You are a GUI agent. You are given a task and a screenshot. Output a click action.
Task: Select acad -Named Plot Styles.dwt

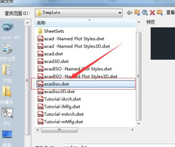click(x=74, y=39)
